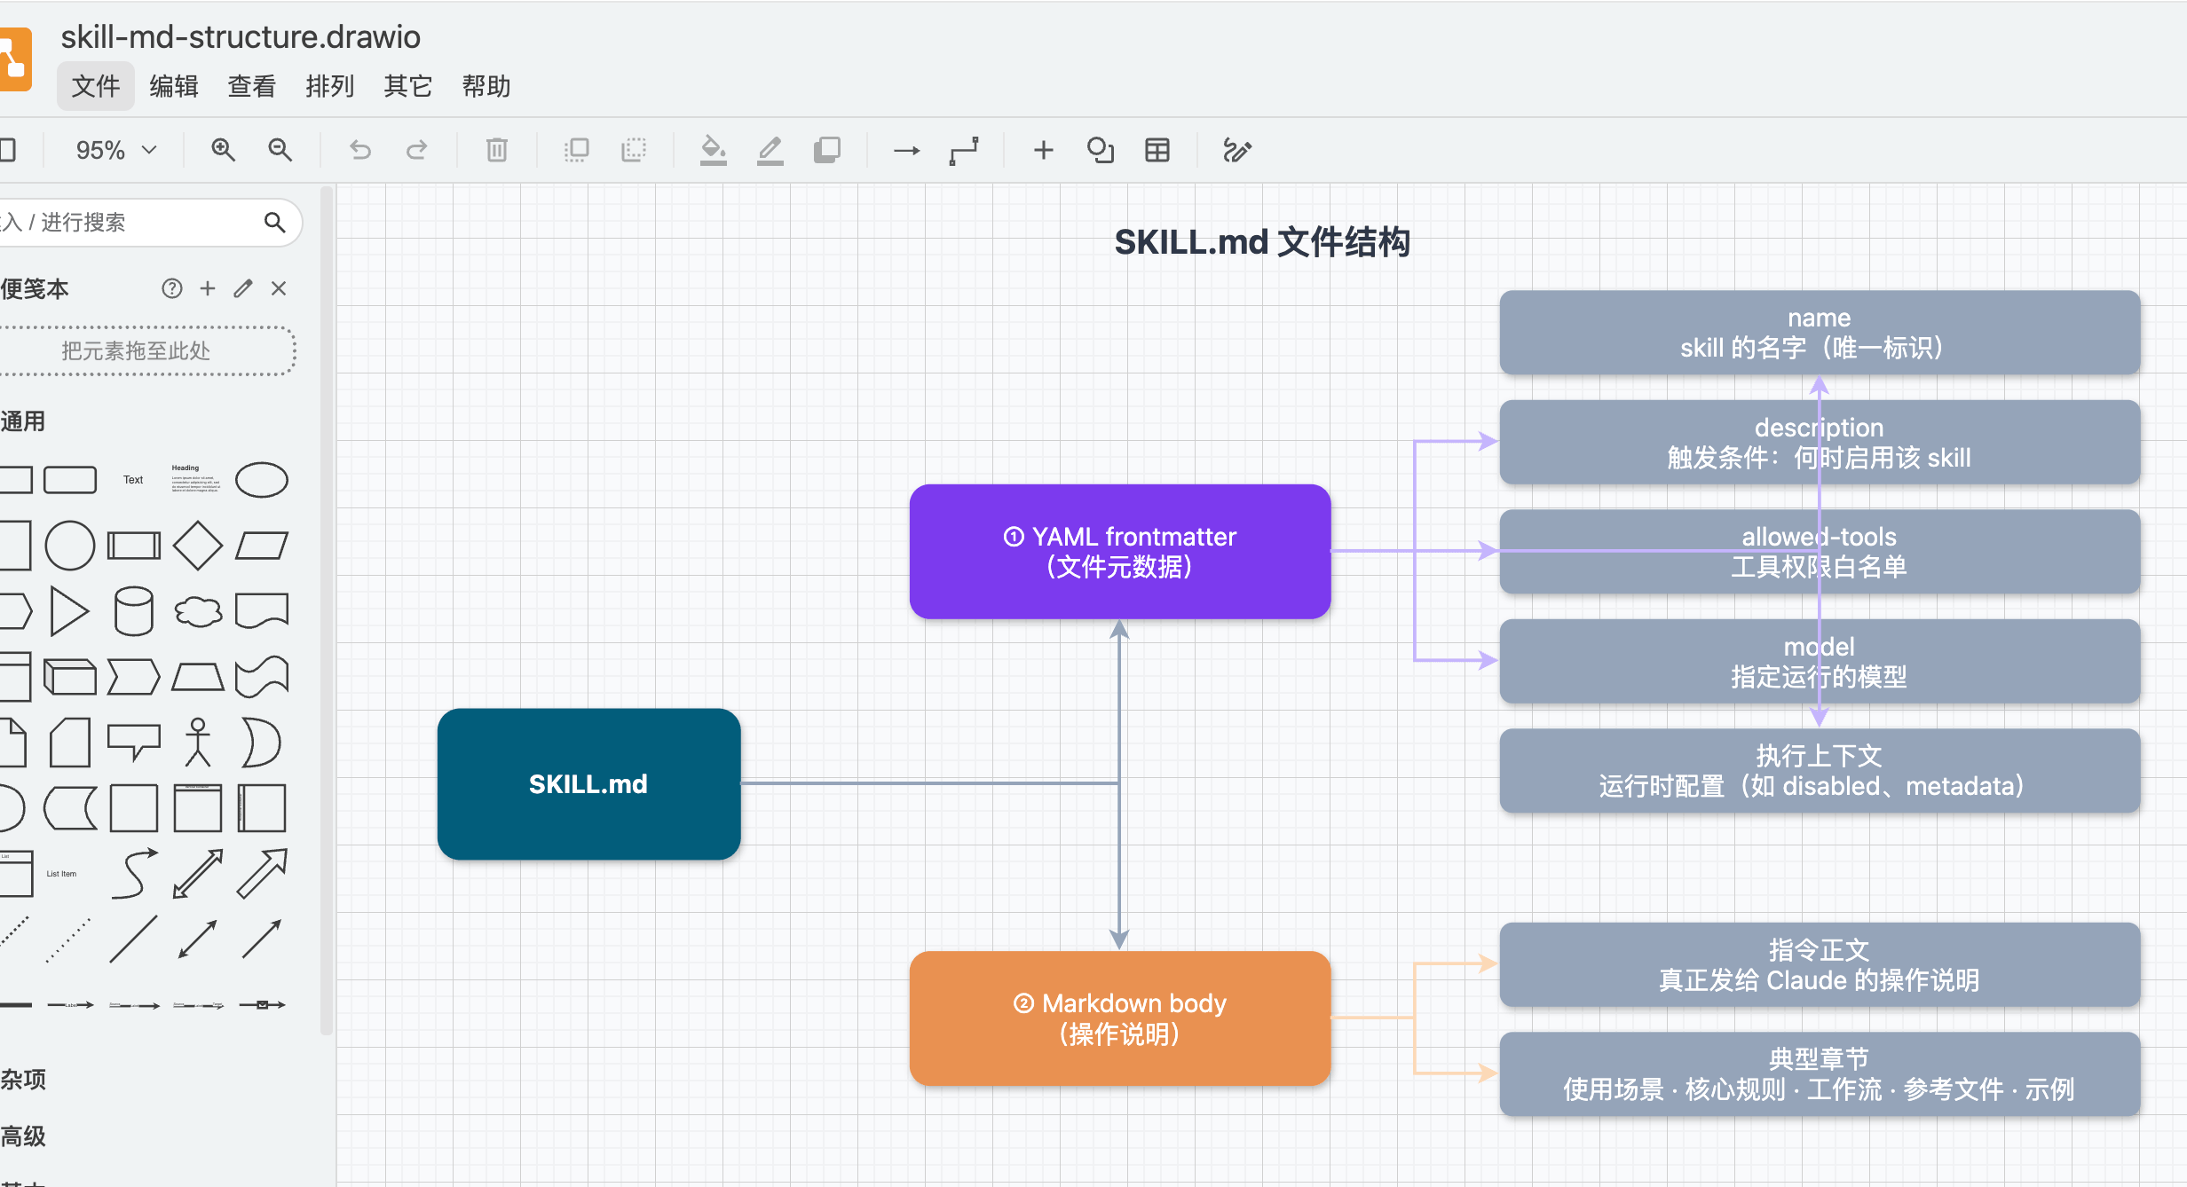The image size is (2187, 1187).
Task: Select the allowed-tools box
Action: (x=1820, y=552)
